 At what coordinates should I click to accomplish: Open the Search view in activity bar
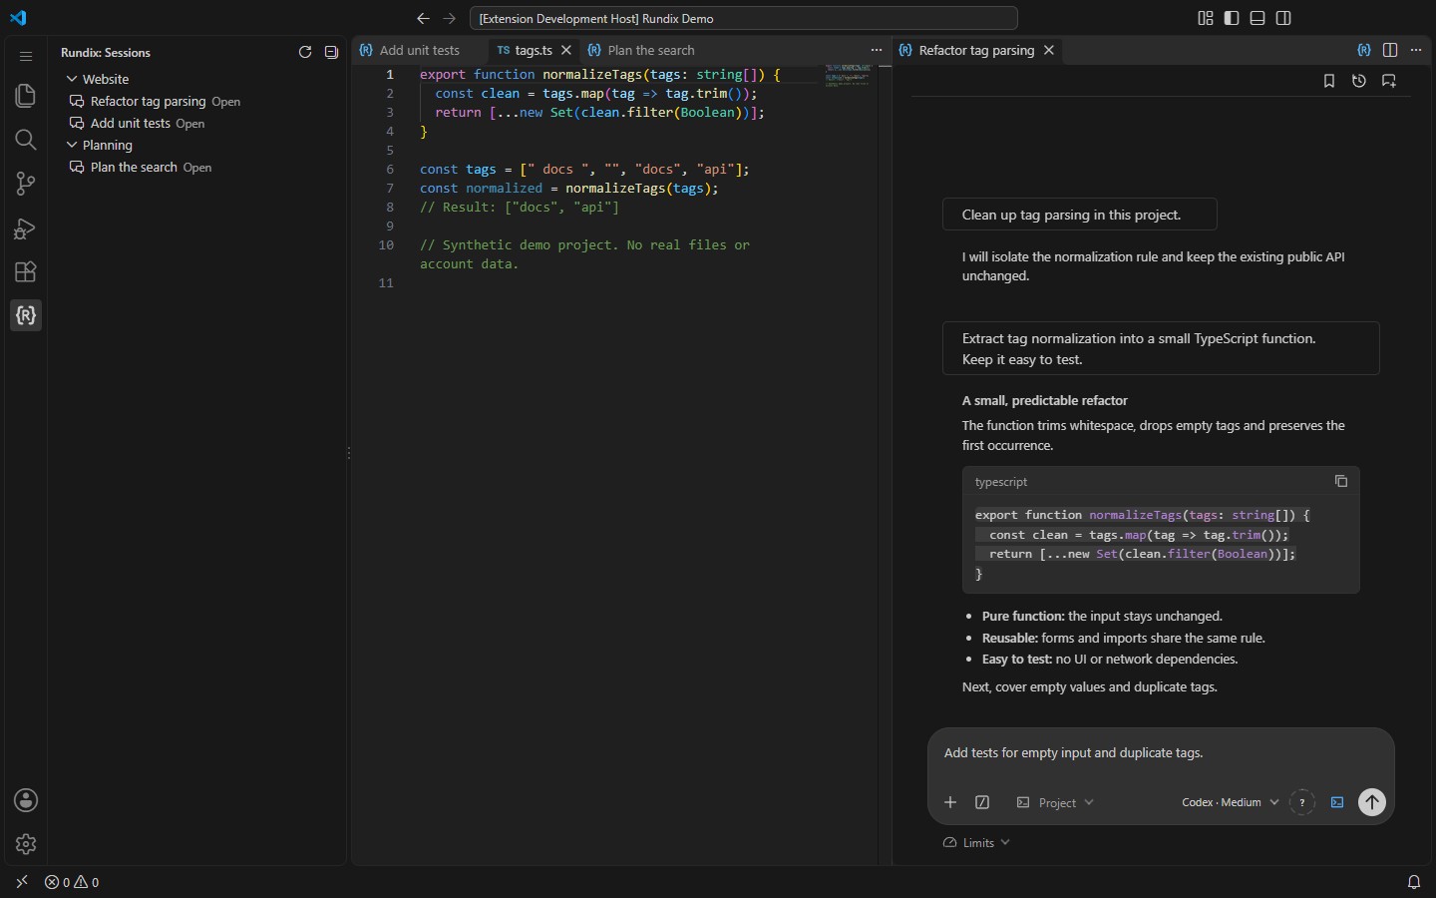pos(26,140)
